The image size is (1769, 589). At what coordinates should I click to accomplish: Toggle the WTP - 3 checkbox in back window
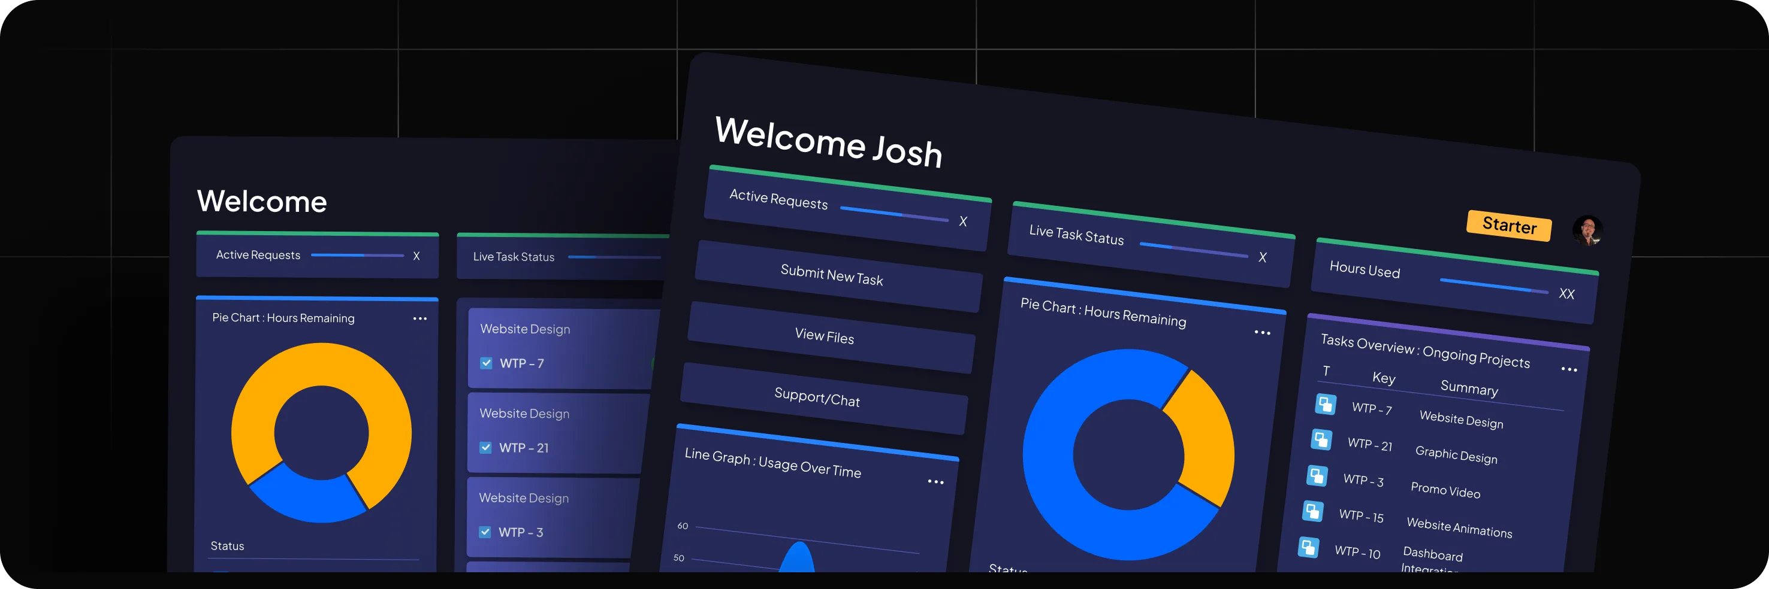coord(485,532)
